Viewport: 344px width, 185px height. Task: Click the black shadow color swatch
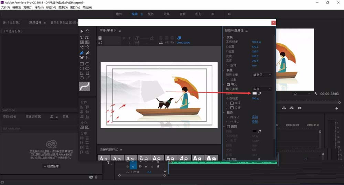click(255, 131)
